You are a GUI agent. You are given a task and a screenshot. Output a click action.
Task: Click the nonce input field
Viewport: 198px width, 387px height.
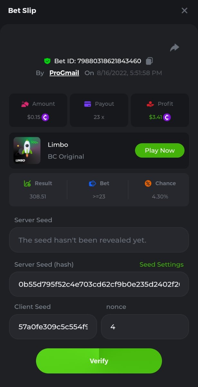(x=145, y=327)
